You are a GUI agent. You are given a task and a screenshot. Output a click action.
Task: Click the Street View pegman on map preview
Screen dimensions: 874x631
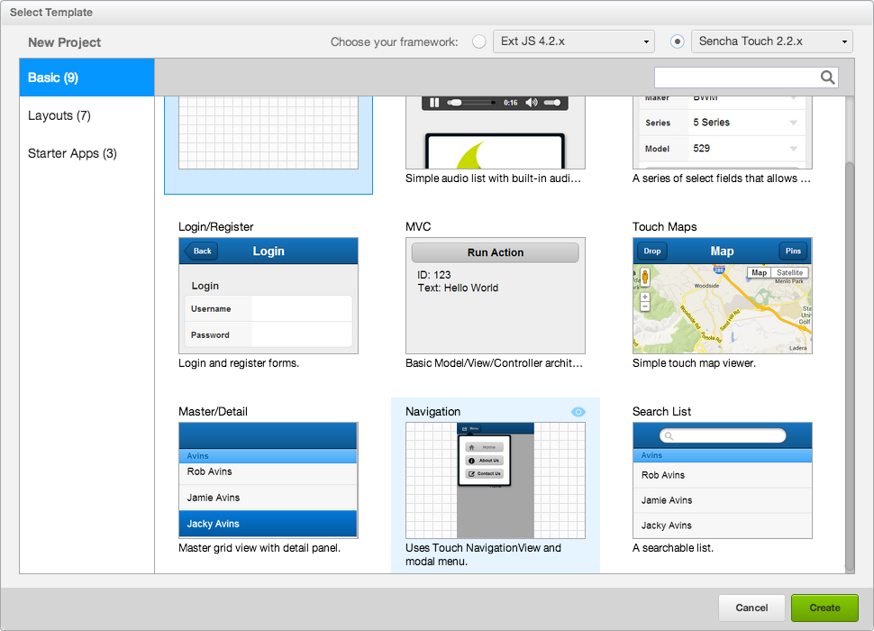[x=645, y=277]
